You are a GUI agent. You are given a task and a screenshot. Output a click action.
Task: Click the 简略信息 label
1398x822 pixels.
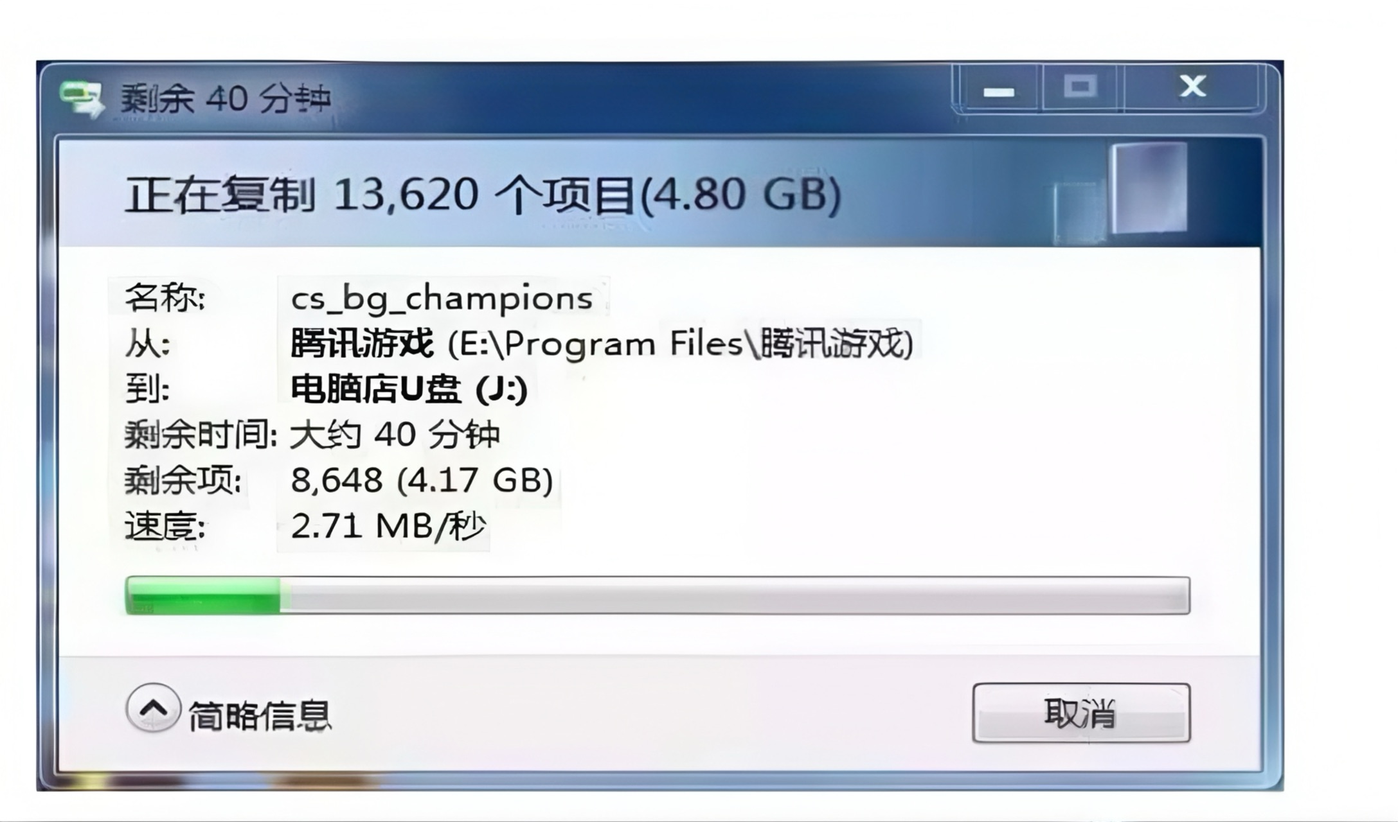[x=260, y=715]
